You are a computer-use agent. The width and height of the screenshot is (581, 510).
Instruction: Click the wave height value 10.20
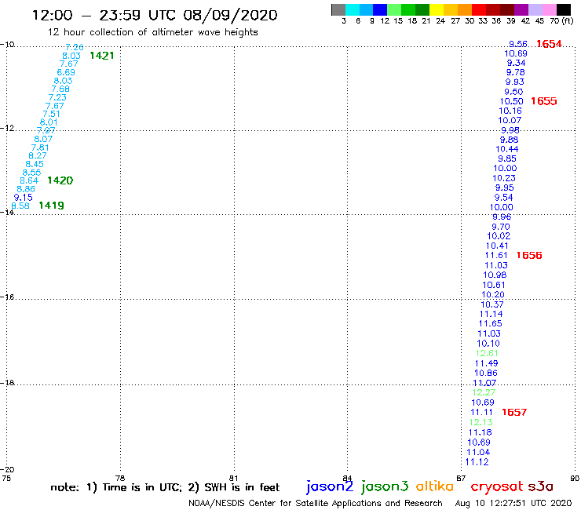(x=493, y=294)
